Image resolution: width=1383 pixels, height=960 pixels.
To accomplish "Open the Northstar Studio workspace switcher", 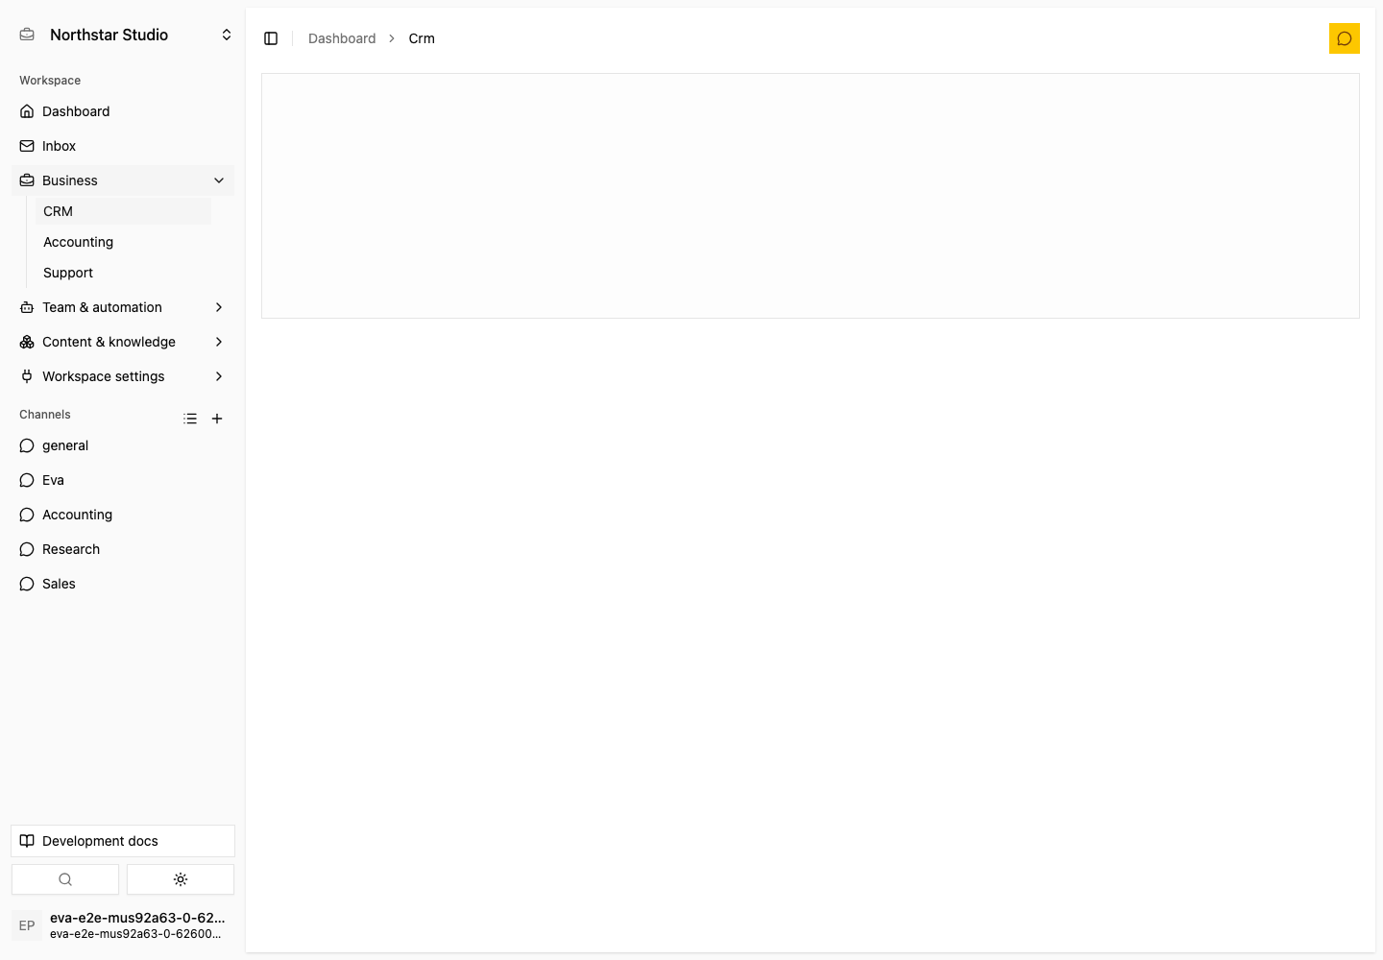I will tap(123, 35).
